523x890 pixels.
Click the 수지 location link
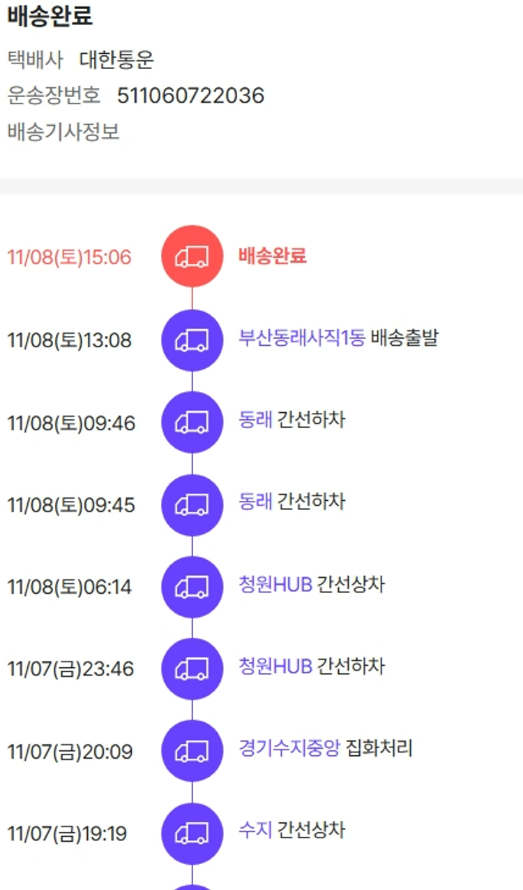click(255, 831)
